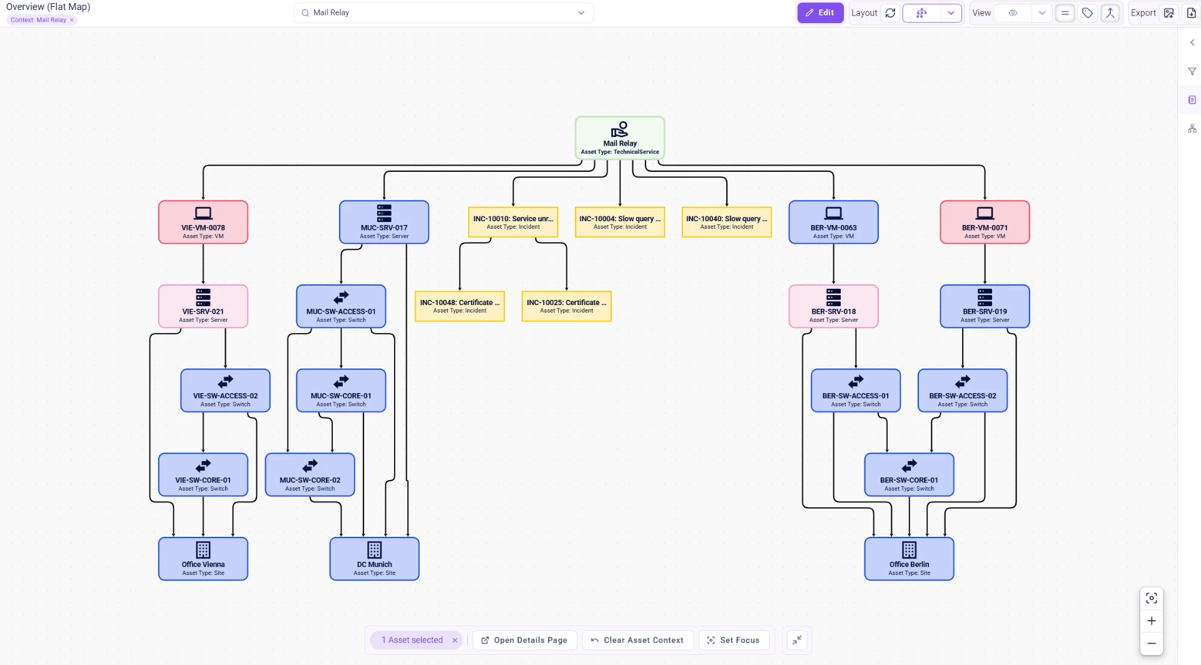Select the MUC-SRV-017 server node
Viewport: 1201px width, 665px height.
[x=383, y=222]
